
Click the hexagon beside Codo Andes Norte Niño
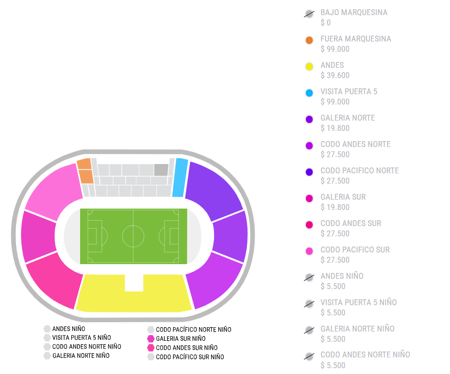point(47,347)
